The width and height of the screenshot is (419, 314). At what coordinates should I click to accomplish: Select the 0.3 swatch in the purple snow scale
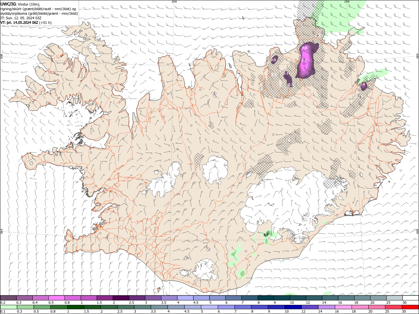[24, 298]
